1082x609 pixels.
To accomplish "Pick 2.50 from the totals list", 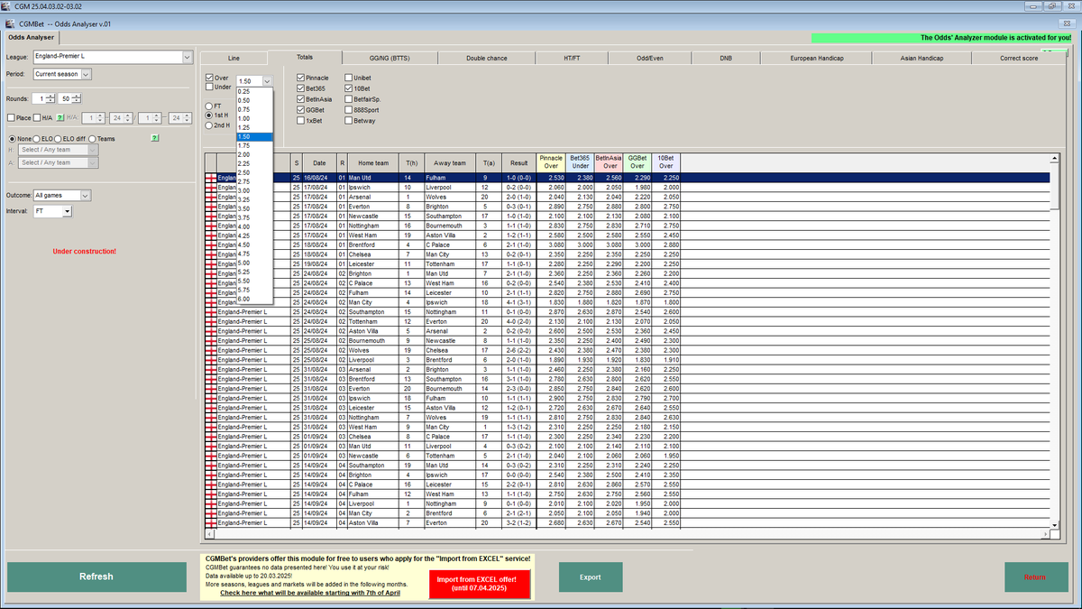I will (254, 172).
